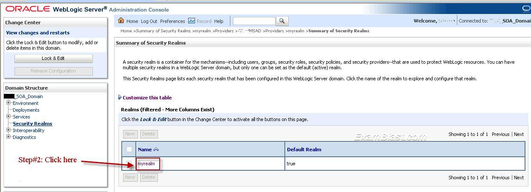Expand the Interoperability tree node
The width and height of the screenshot is (531, 192).
click(x=9, y=130)
